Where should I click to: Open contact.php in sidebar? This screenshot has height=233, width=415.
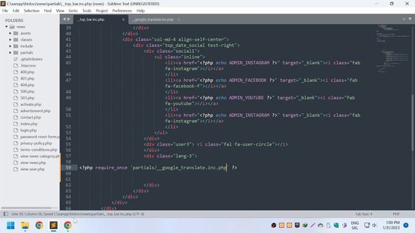(x=30, y=117)
